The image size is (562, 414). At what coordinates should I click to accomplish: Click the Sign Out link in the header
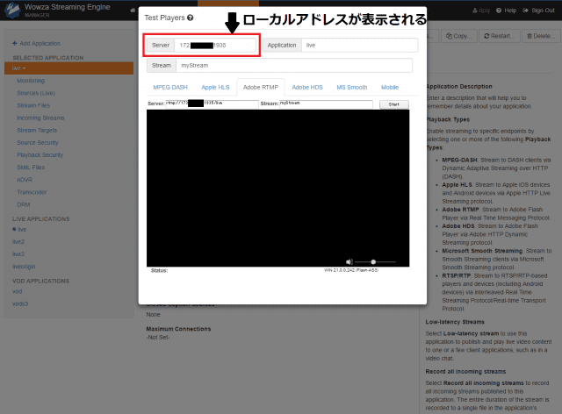click(538, 11)
